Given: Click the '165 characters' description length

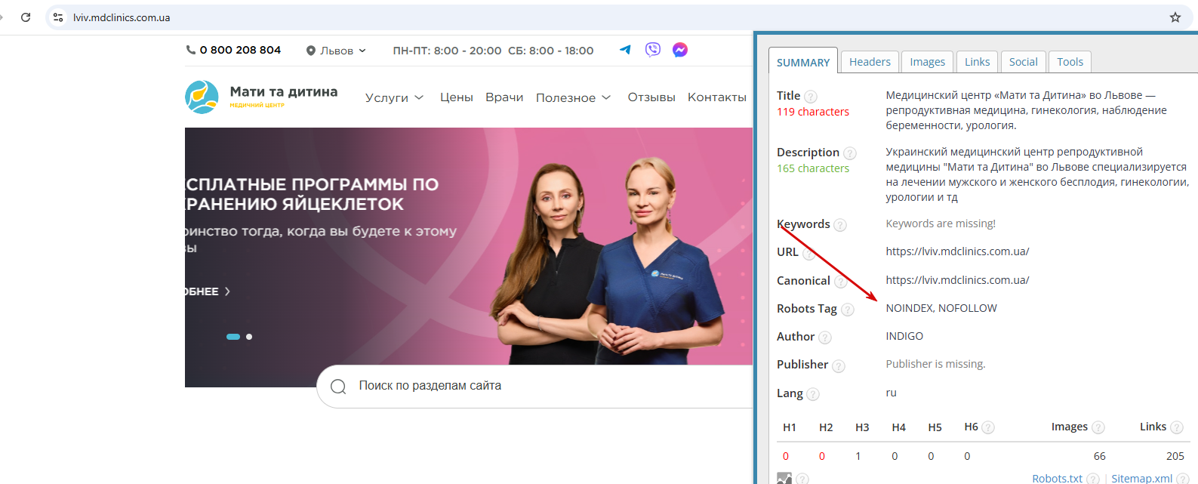Looking at the screenshot, I should (x=813, y=168).
